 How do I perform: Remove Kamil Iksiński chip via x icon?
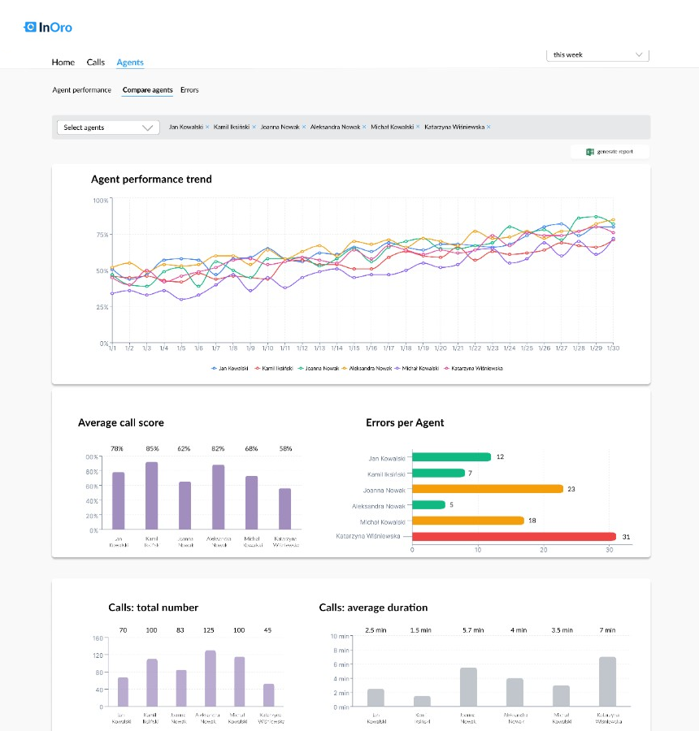click(x=253, y=128)
